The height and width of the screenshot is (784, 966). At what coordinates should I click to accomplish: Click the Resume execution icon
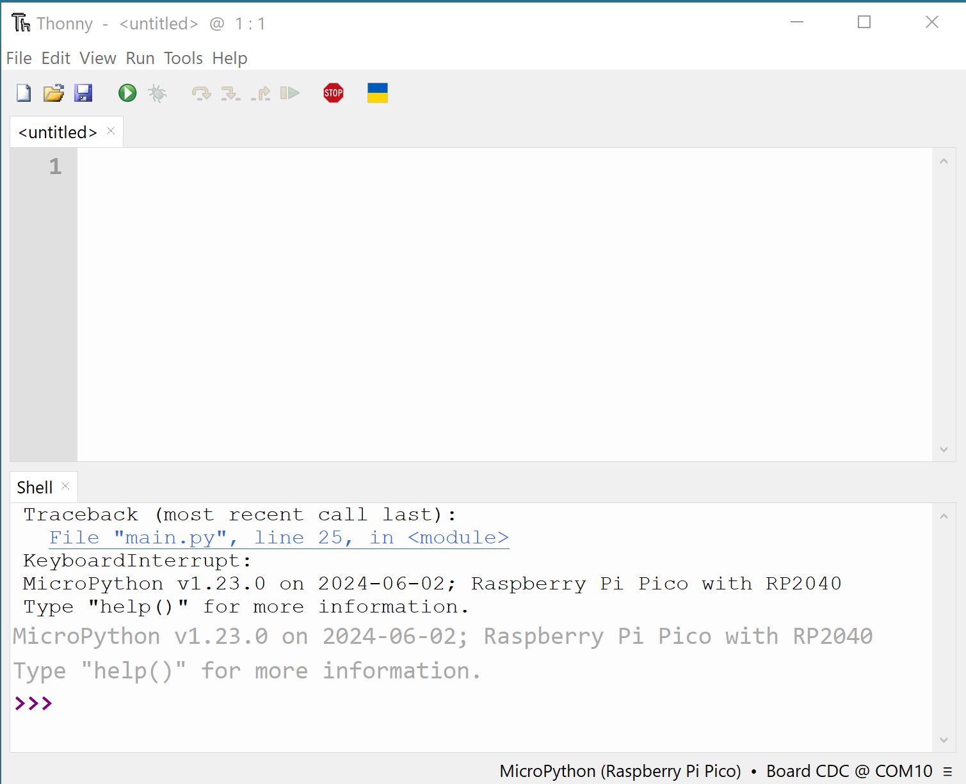tap(289, 93)
